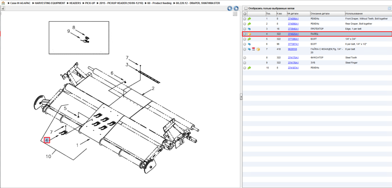Click the box icon for part 9626558

pos(258,49)
